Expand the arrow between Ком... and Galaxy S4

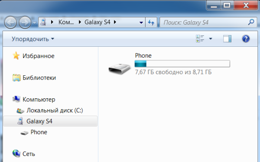click(x=80, y=22)
